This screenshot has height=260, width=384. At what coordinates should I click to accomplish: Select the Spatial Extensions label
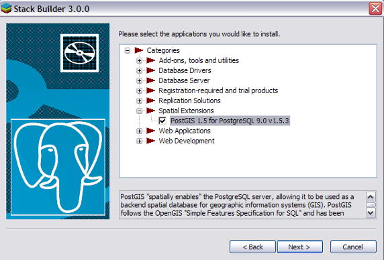point(186,111)
